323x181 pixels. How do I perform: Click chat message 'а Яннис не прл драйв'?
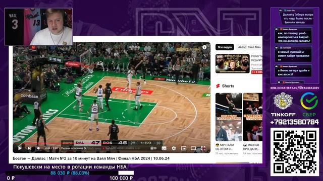[x=293, y=70]
